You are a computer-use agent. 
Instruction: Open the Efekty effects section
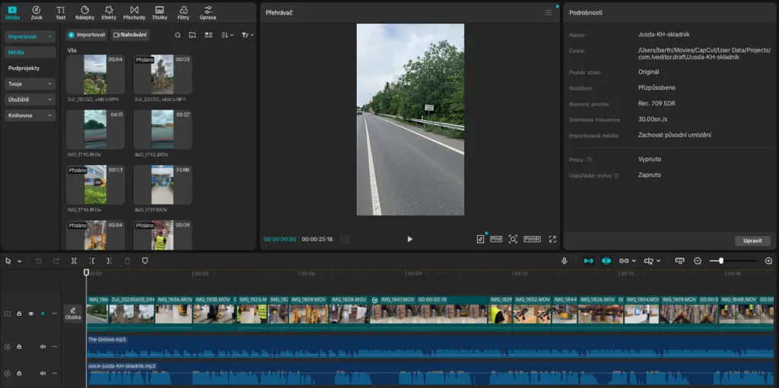tap(109, 12)
